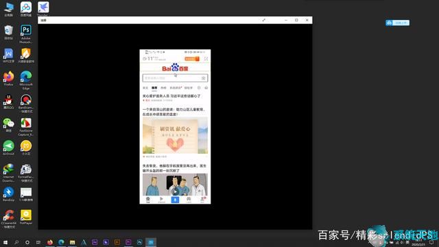Screen dimensions: 439x247
Task: Open the AirDroid desktop icon
Action: click(8, 148)
